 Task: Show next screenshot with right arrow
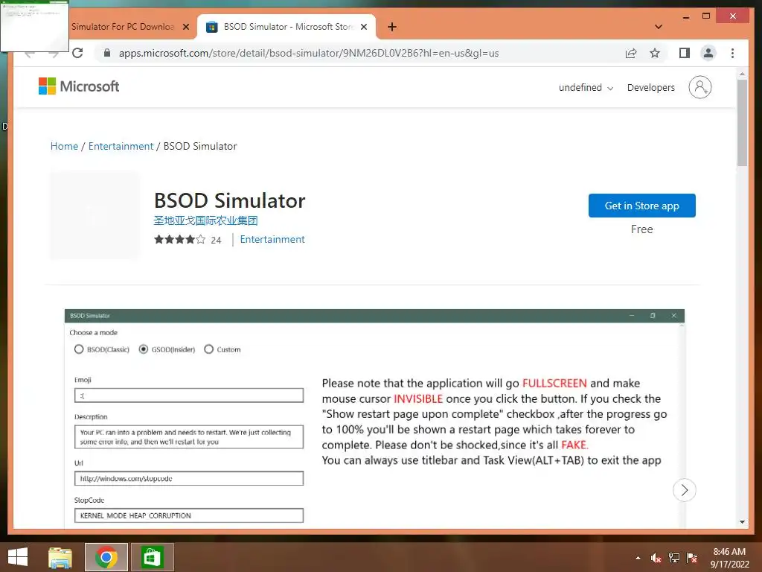point(685,490)
